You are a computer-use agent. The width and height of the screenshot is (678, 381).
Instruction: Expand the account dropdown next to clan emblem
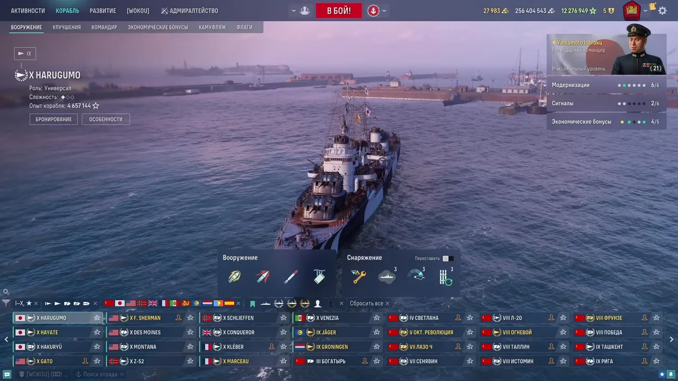point(645,11)
